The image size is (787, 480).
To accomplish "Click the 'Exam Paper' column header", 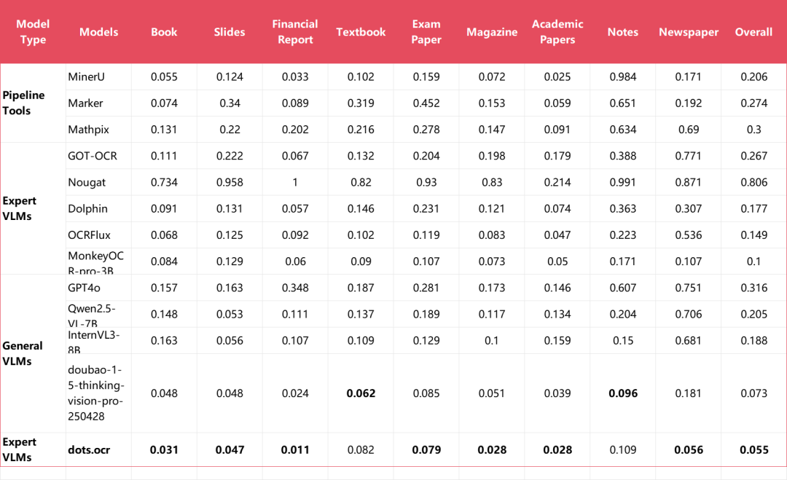I will point(426,31).
